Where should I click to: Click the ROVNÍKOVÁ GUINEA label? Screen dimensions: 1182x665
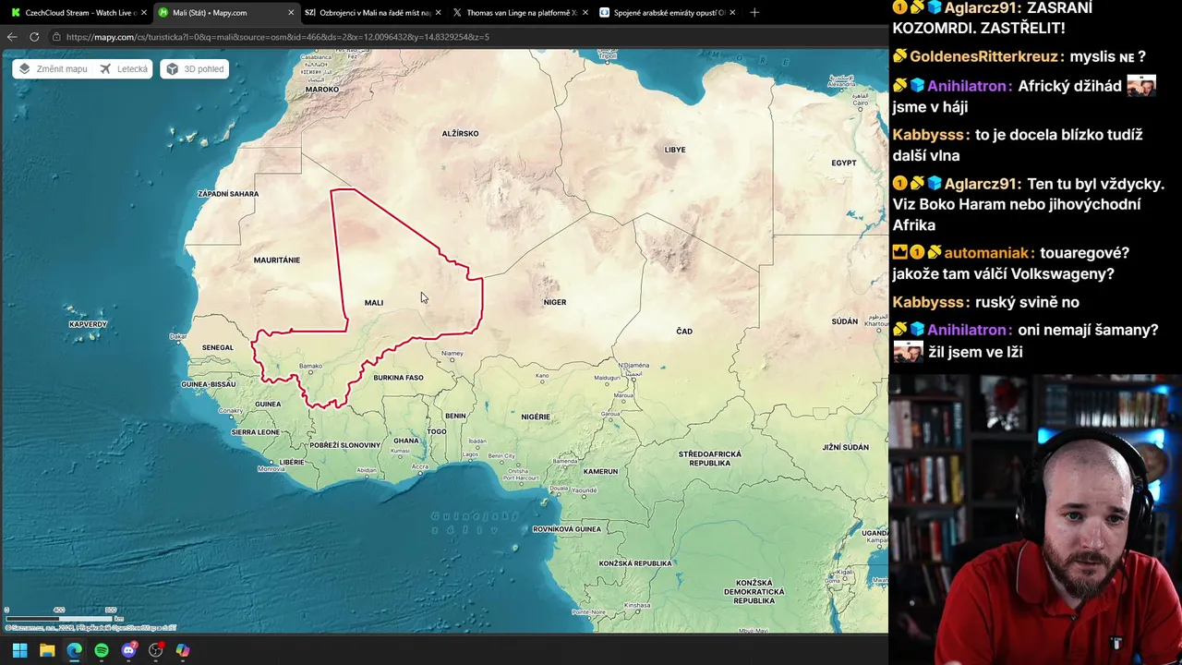[x=567, y=529]
